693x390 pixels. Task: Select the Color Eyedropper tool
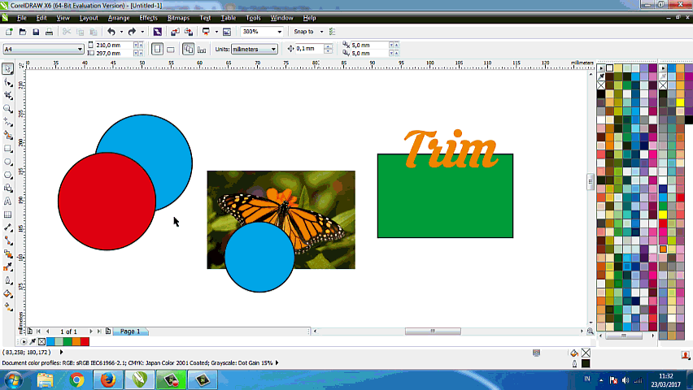8,267
